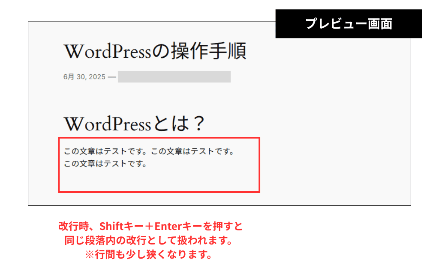439x271 pixels.
Task: Click the gray redacted author bar
Action: (x=174, y=77)
